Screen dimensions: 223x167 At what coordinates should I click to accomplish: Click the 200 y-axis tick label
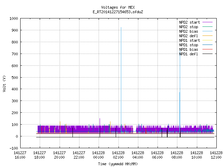pos(15,113)
